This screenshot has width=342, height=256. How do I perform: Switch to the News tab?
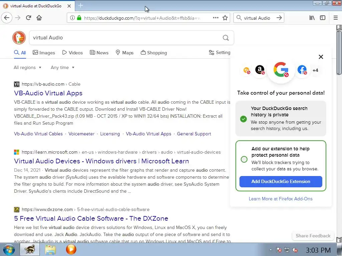[x=99, y=53]
